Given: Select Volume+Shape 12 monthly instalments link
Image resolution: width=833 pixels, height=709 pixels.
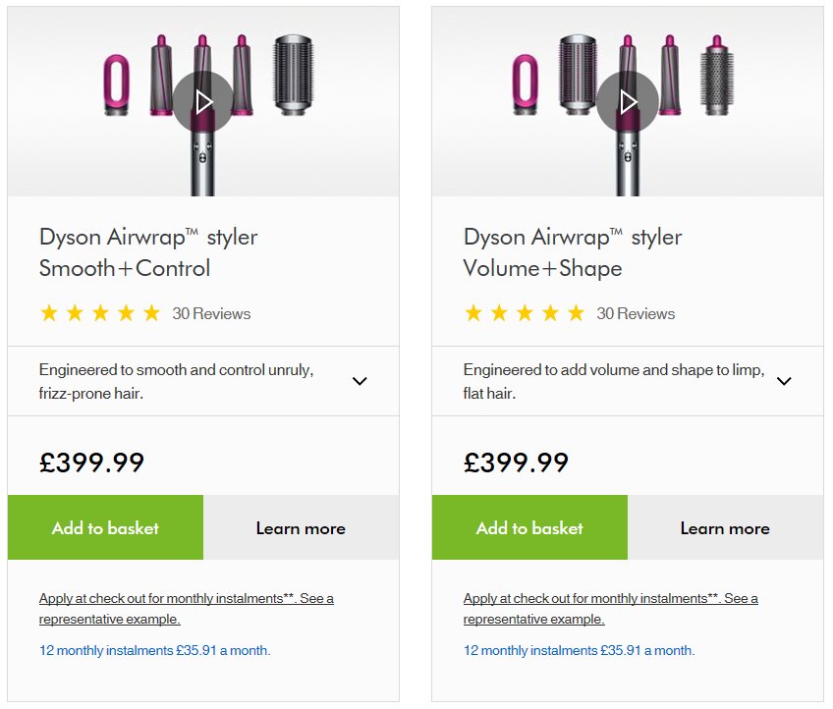Looking at the screenshot, I should tap(579, 650).
